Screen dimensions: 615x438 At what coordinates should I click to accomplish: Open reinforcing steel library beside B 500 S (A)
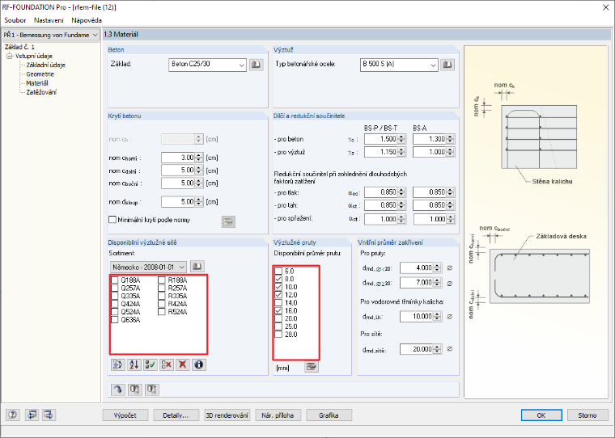tap(447, 65)
